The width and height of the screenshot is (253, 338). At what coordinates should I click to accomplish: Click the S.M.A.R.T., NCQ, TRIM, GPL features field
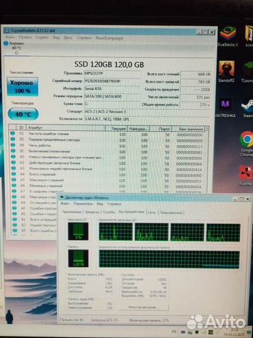pos(147,119)
